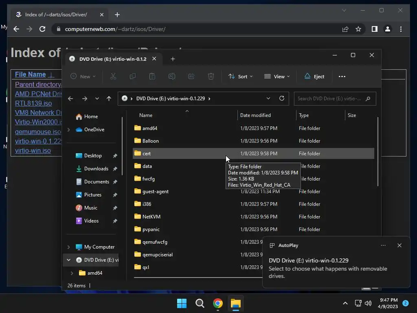Close the Chrome Index of tab
This screenshot has width=417, height=313.
pyautogui.click(x=101, y=15)
